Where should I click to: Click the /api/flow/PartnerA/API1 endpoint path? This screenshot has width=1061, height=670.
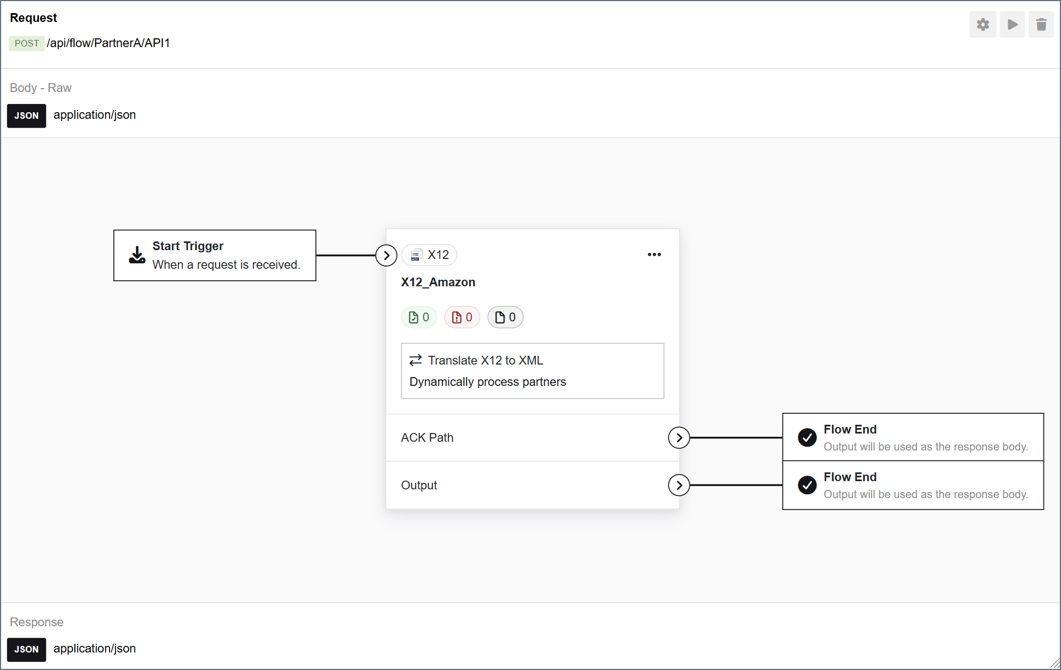tap(108, 43)
